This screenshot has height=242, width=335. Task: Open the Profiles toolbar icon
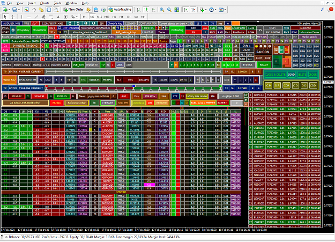tap(14, 10)
